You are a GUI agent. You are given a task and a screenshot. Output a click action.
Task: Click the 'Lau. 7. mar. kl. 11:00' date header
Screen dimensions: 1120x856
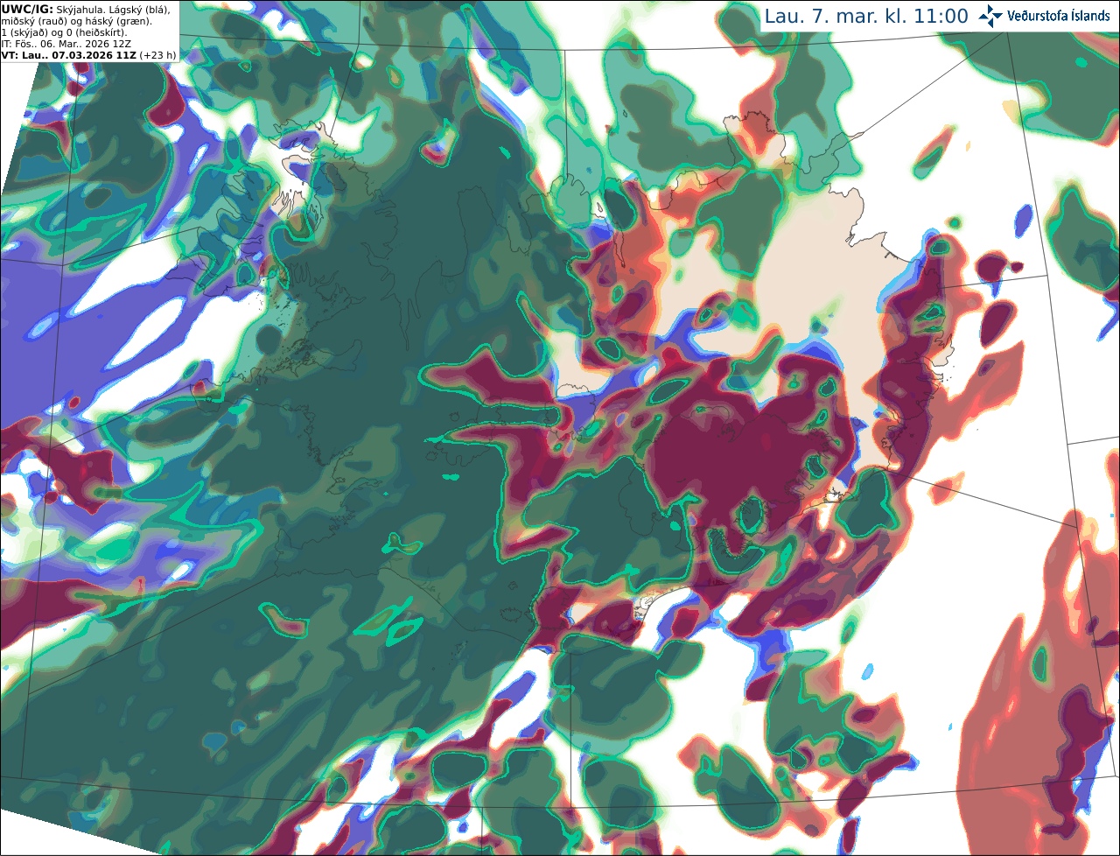(x=866, y=16)
